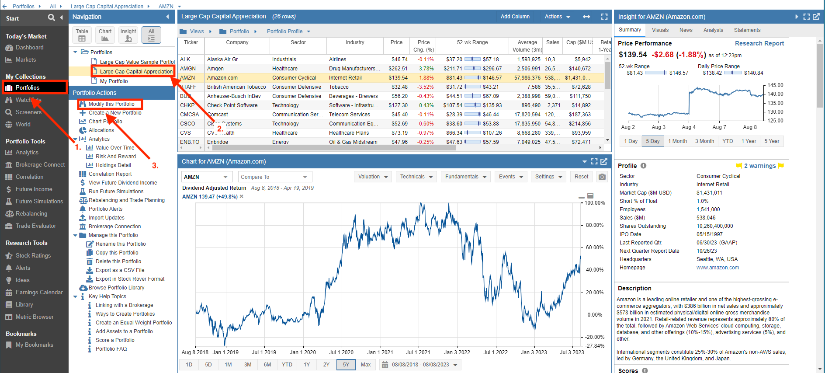Sort by the Price column header
This screenshot has width=825, height=373.
(396, 42)
